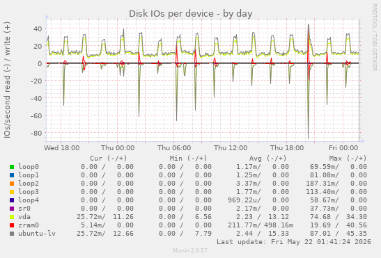
Task: Select the loop1 legend label
Action: 29,175
